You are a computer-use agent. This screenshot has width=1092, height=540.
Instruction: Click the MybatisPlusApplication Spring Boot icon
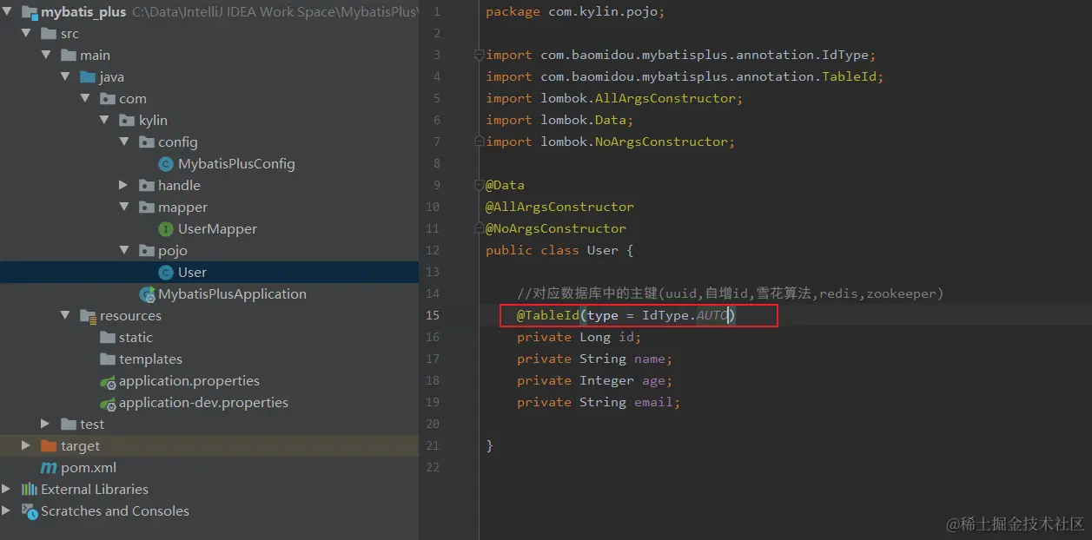coord(147,294)
